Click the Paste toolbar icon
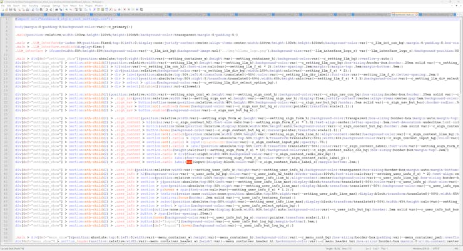463x251 pixels. point(41,9)
